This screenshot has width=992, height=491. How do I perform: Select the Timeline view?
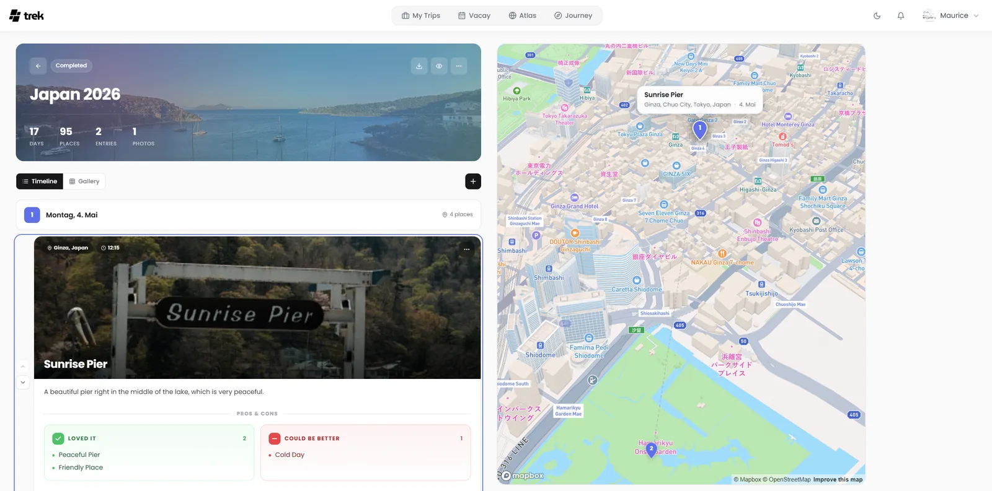pyautogui.click(x=40, y=181)
